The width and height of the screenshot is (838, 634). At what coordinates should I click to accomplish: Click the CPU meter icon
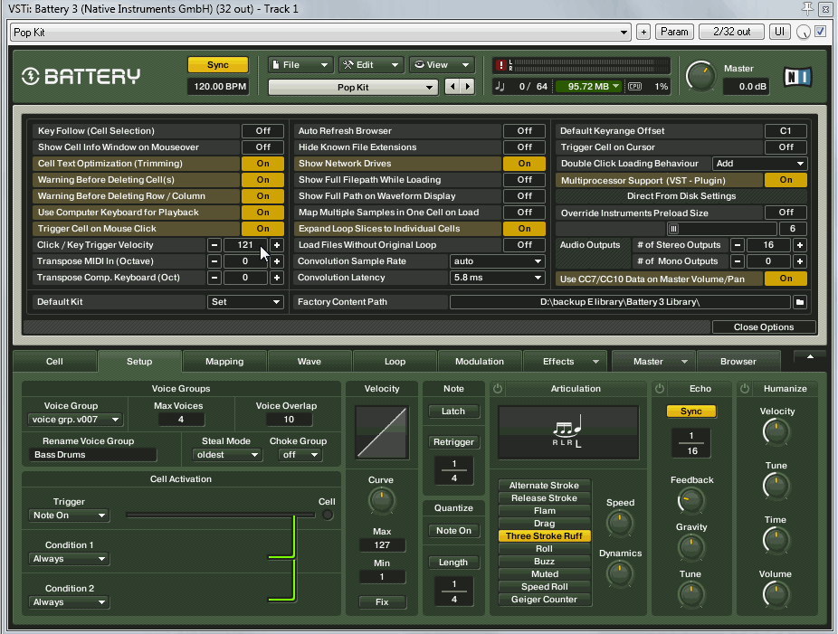pyautogui.click(x=635, y=86)
